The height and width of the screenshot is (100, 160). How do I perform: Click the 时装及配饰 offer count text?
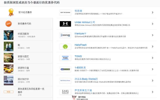pos(26,37)
